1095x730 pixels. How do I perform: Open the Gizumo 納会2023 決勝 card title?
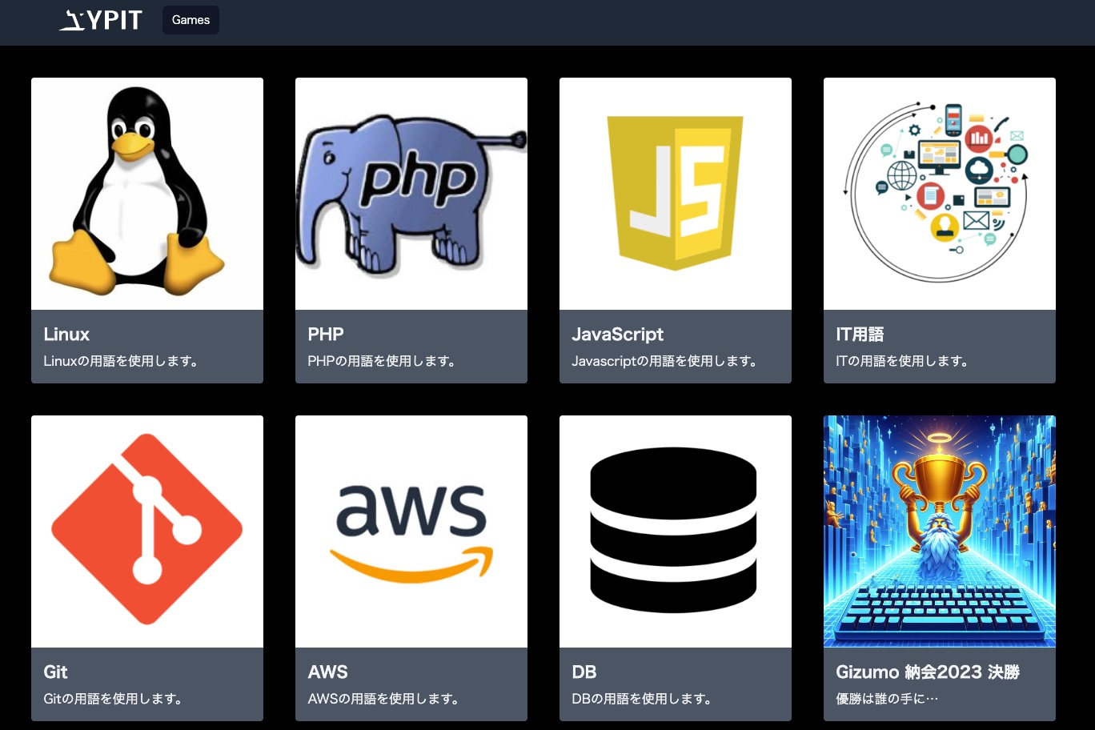(928, 672)
